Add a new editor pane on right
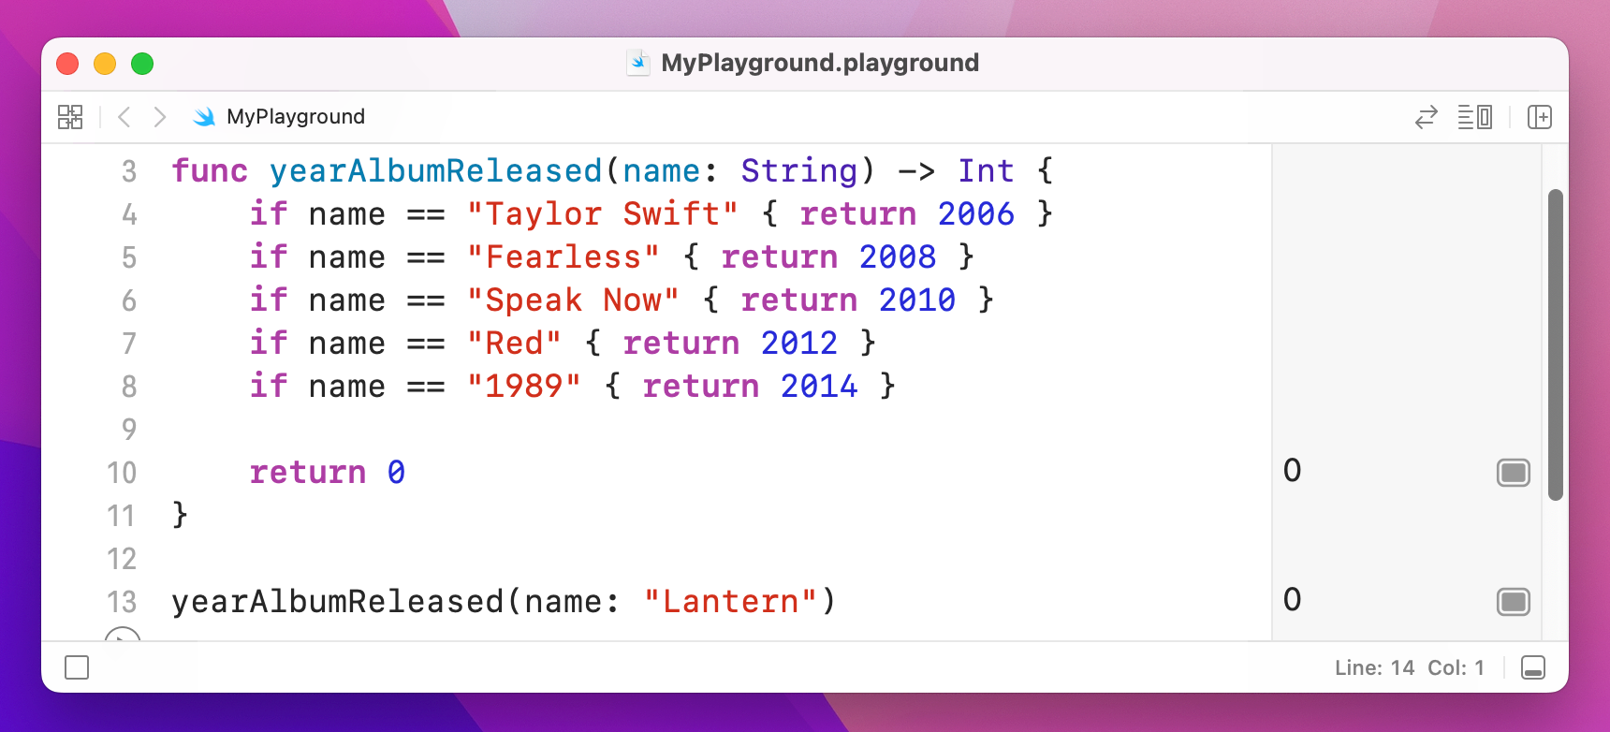This screenshot has width=1610, height=732. tap(1539, 117)
